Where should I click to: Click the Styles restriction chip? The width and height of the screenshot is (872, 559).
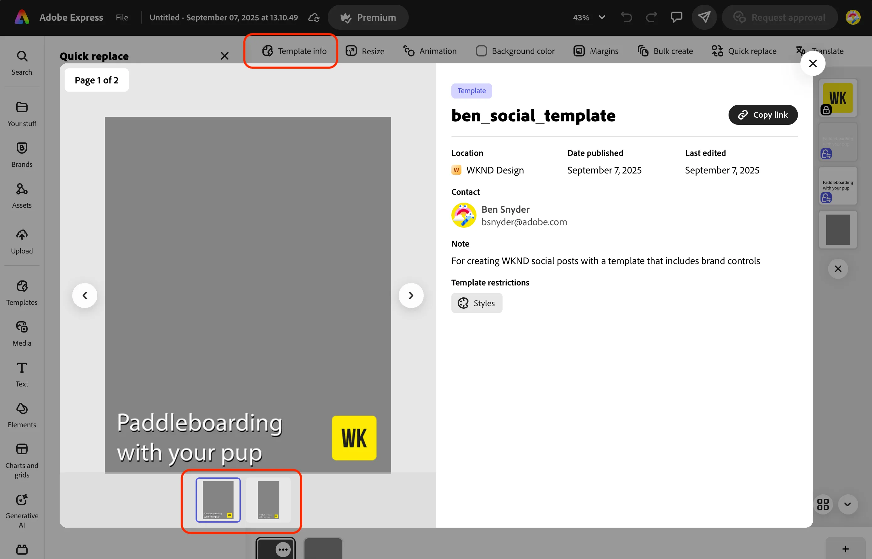tap(476, 303)
